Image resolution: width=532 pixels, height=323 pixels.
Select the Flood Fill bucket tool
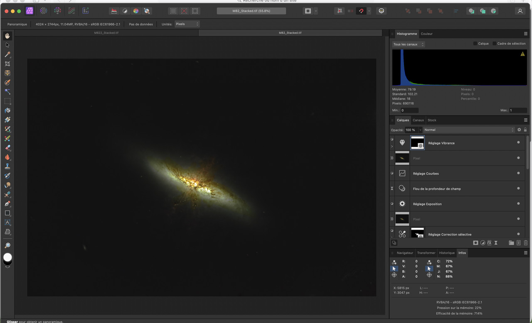(7, 110)
